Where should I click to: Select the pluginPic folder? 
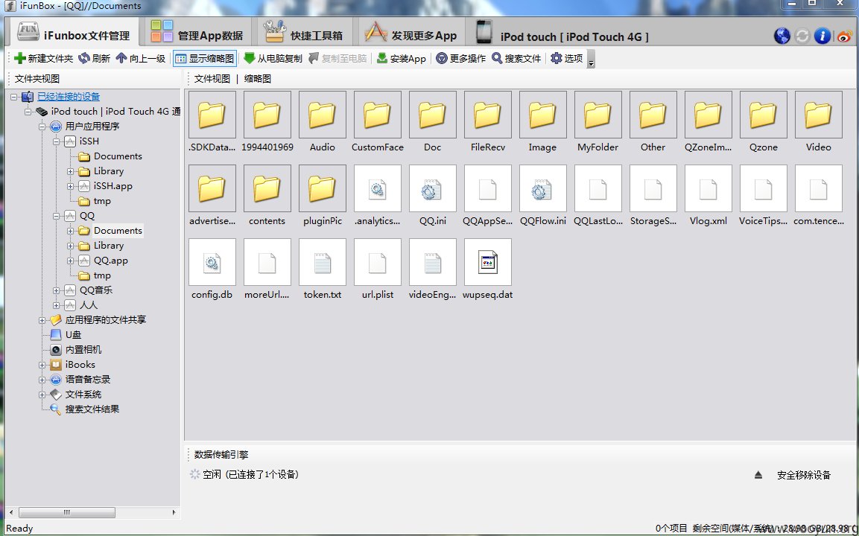(x=322, y=196)
